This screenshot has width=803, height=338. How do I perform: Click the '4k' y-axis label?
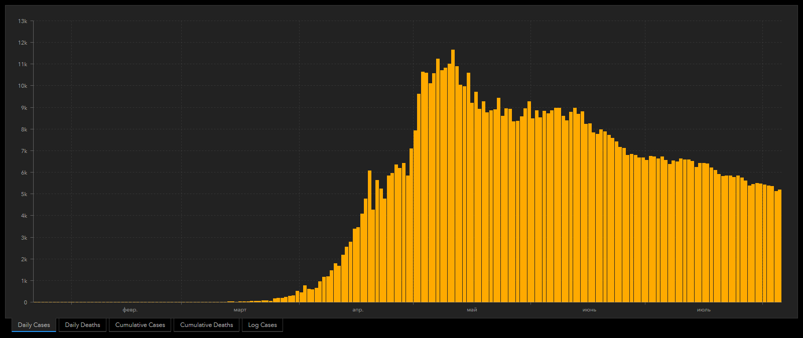[24, 216]
